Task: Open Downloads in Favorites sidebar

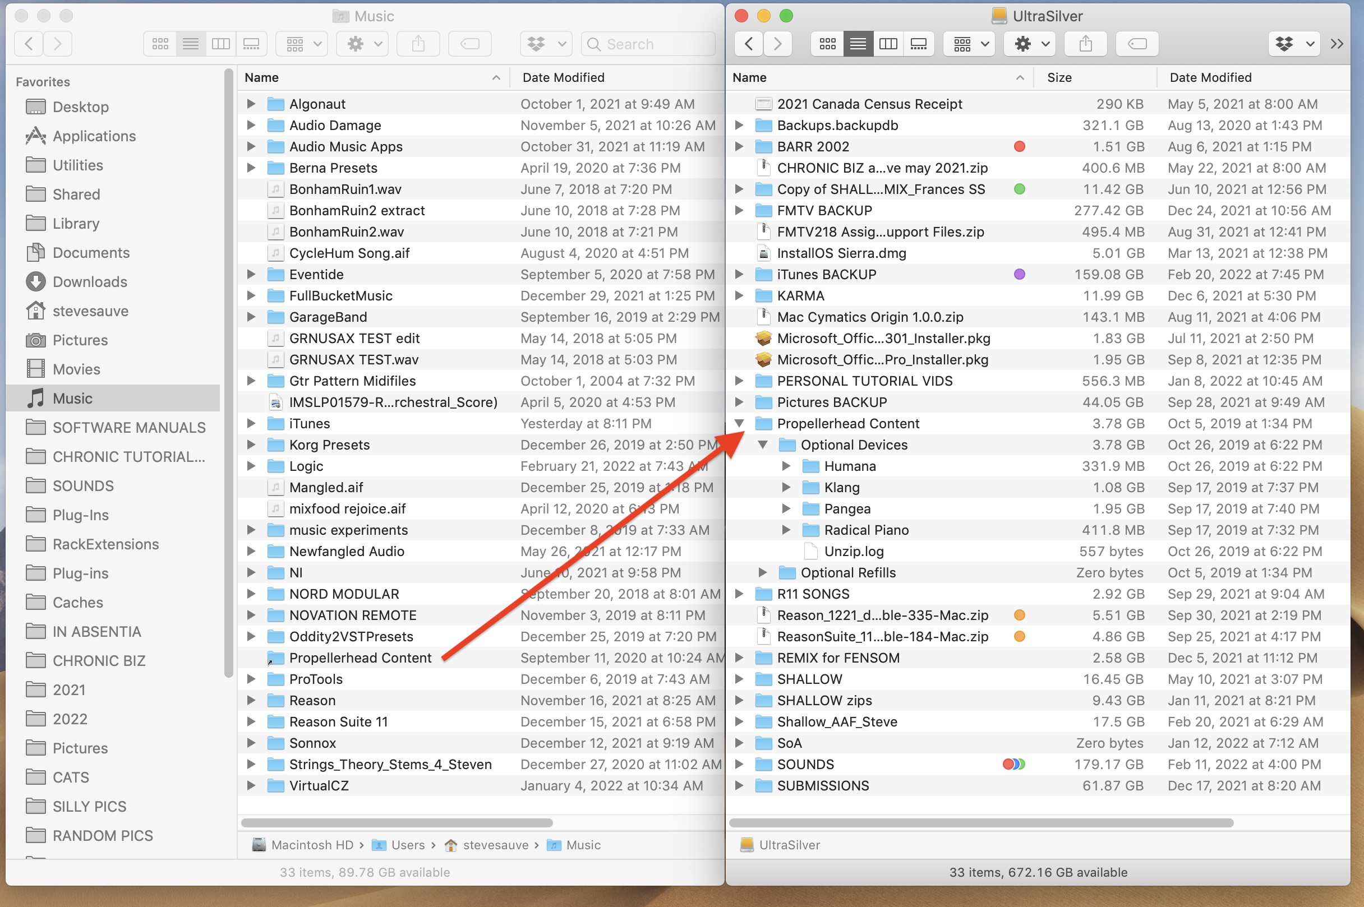Action: coord(90,282)
